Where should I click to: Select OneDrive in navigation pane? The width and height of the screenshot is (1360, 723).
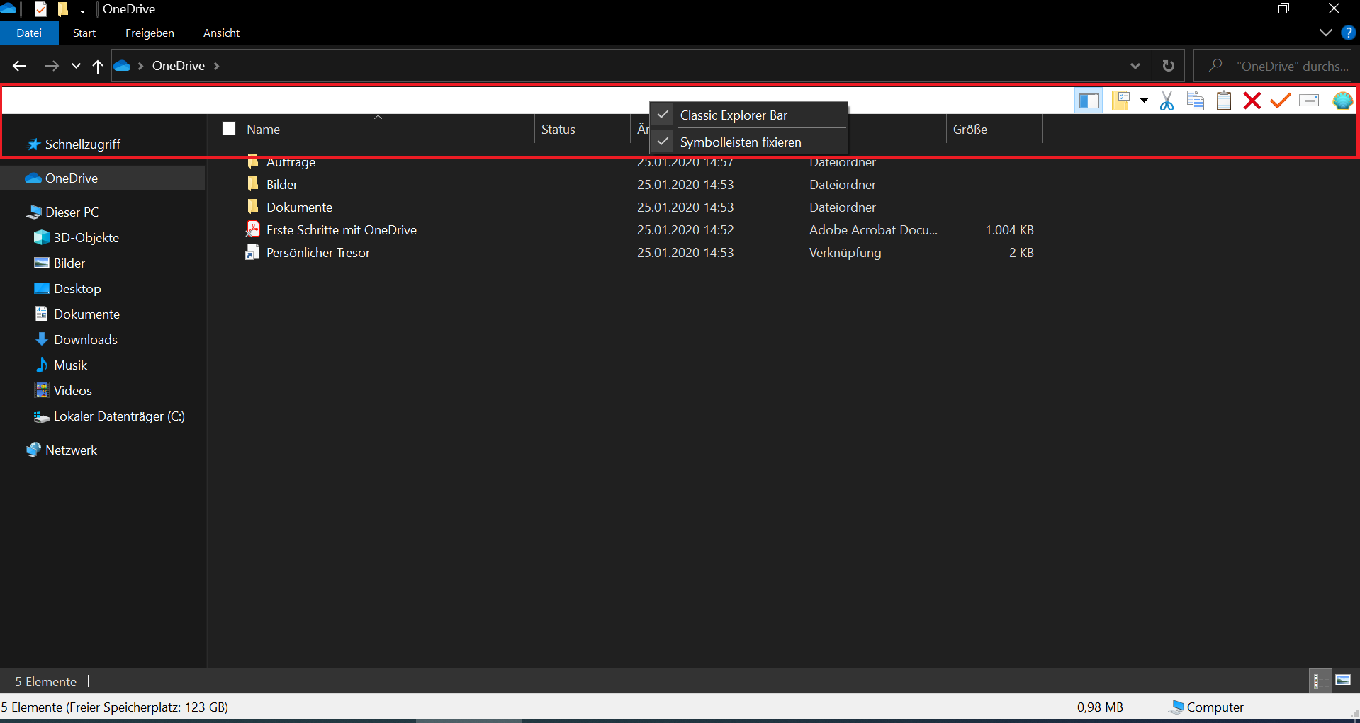coord(103,178)
